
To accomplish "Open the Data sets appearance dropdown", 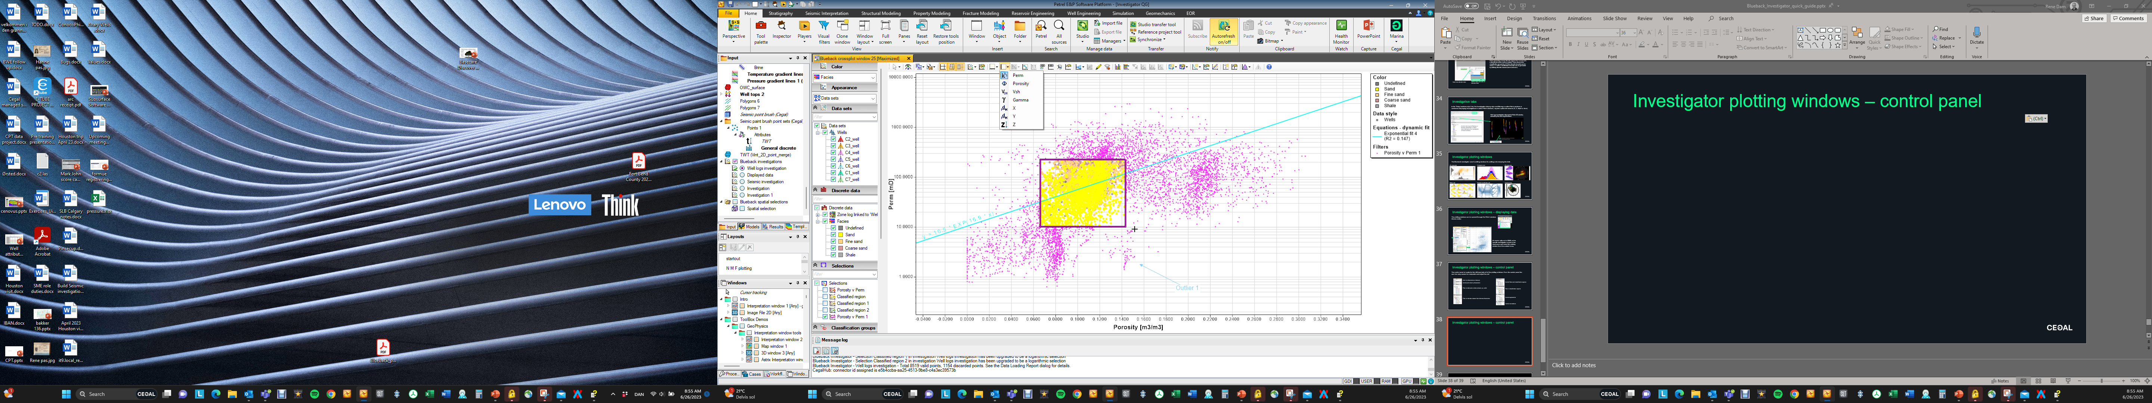I will tap(845, 99).
